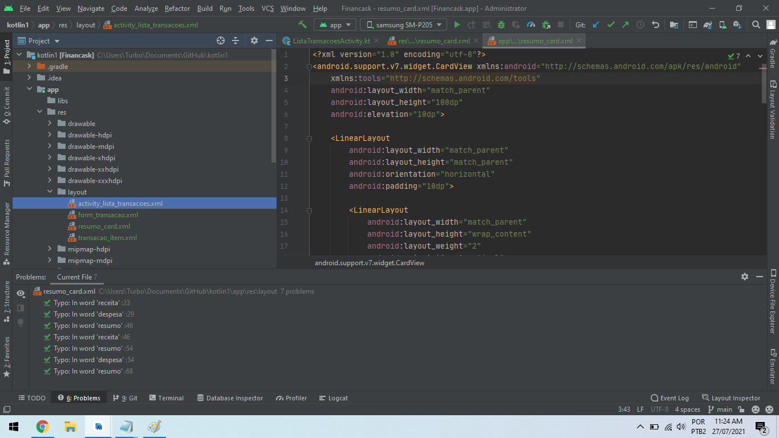Viewport: 779px width, 438px height.
Task: Sync Project with Gradle Files icon
Action: click(x=708, y=25)
